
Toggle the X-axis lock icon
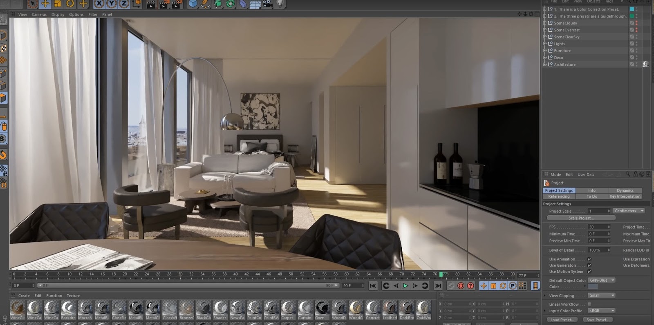point(99,4)
